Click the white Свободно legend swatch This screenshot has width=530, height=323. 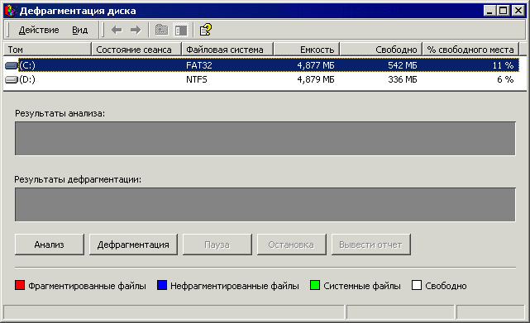tap(417, 285)
